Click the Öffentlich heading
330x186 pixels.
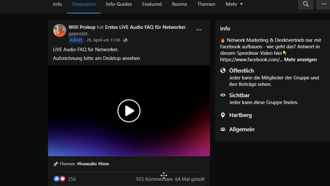(x=241, y=71)
